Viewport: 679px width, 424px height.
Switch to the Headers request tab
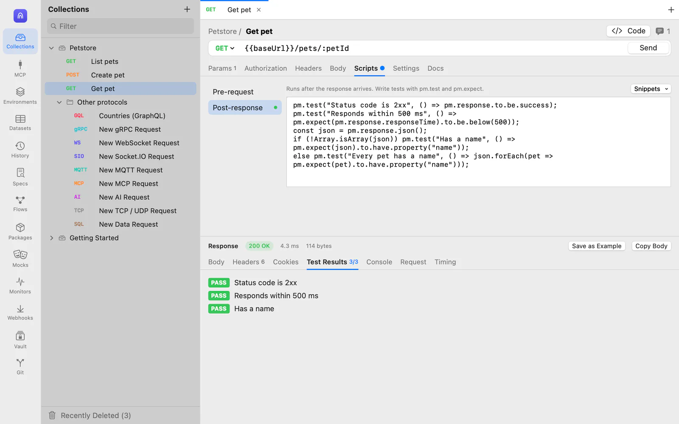[309, 68]
